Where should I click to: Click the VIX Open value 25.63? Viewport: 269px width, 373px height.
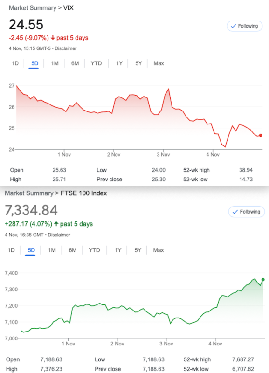click(59, 170)
